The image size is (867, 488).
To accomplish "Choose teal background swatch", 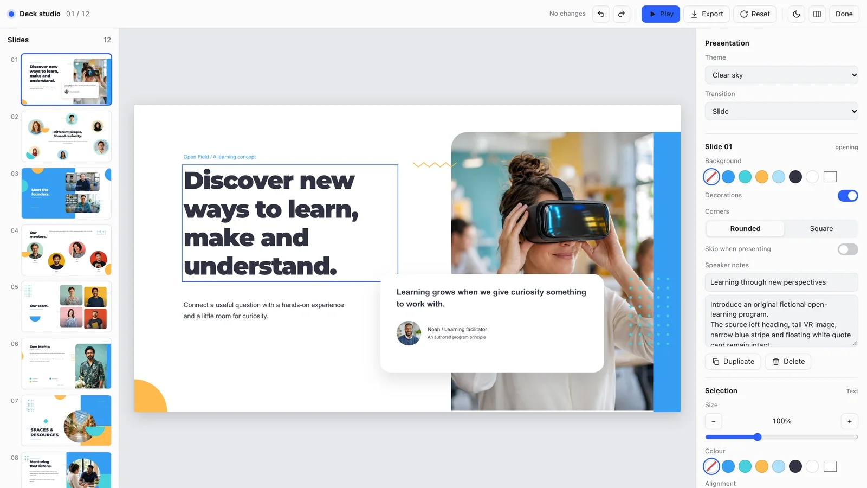I will tap(745, 177).
